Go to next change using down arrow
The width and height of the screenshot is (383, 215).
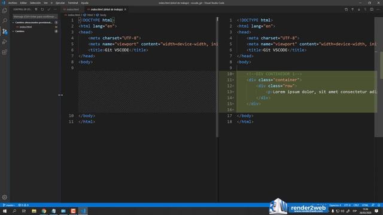tap(359, 10)
